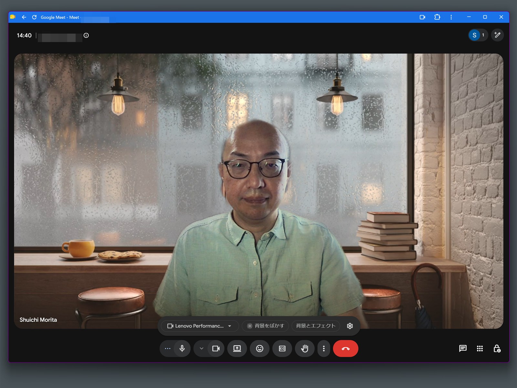Close the Google Meet window
Image resolution: width=517 pixels, height=388 pixels.
[501, 17]
